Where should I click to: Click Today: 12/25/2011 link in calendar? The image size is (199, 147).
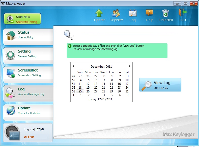(100, 99)
